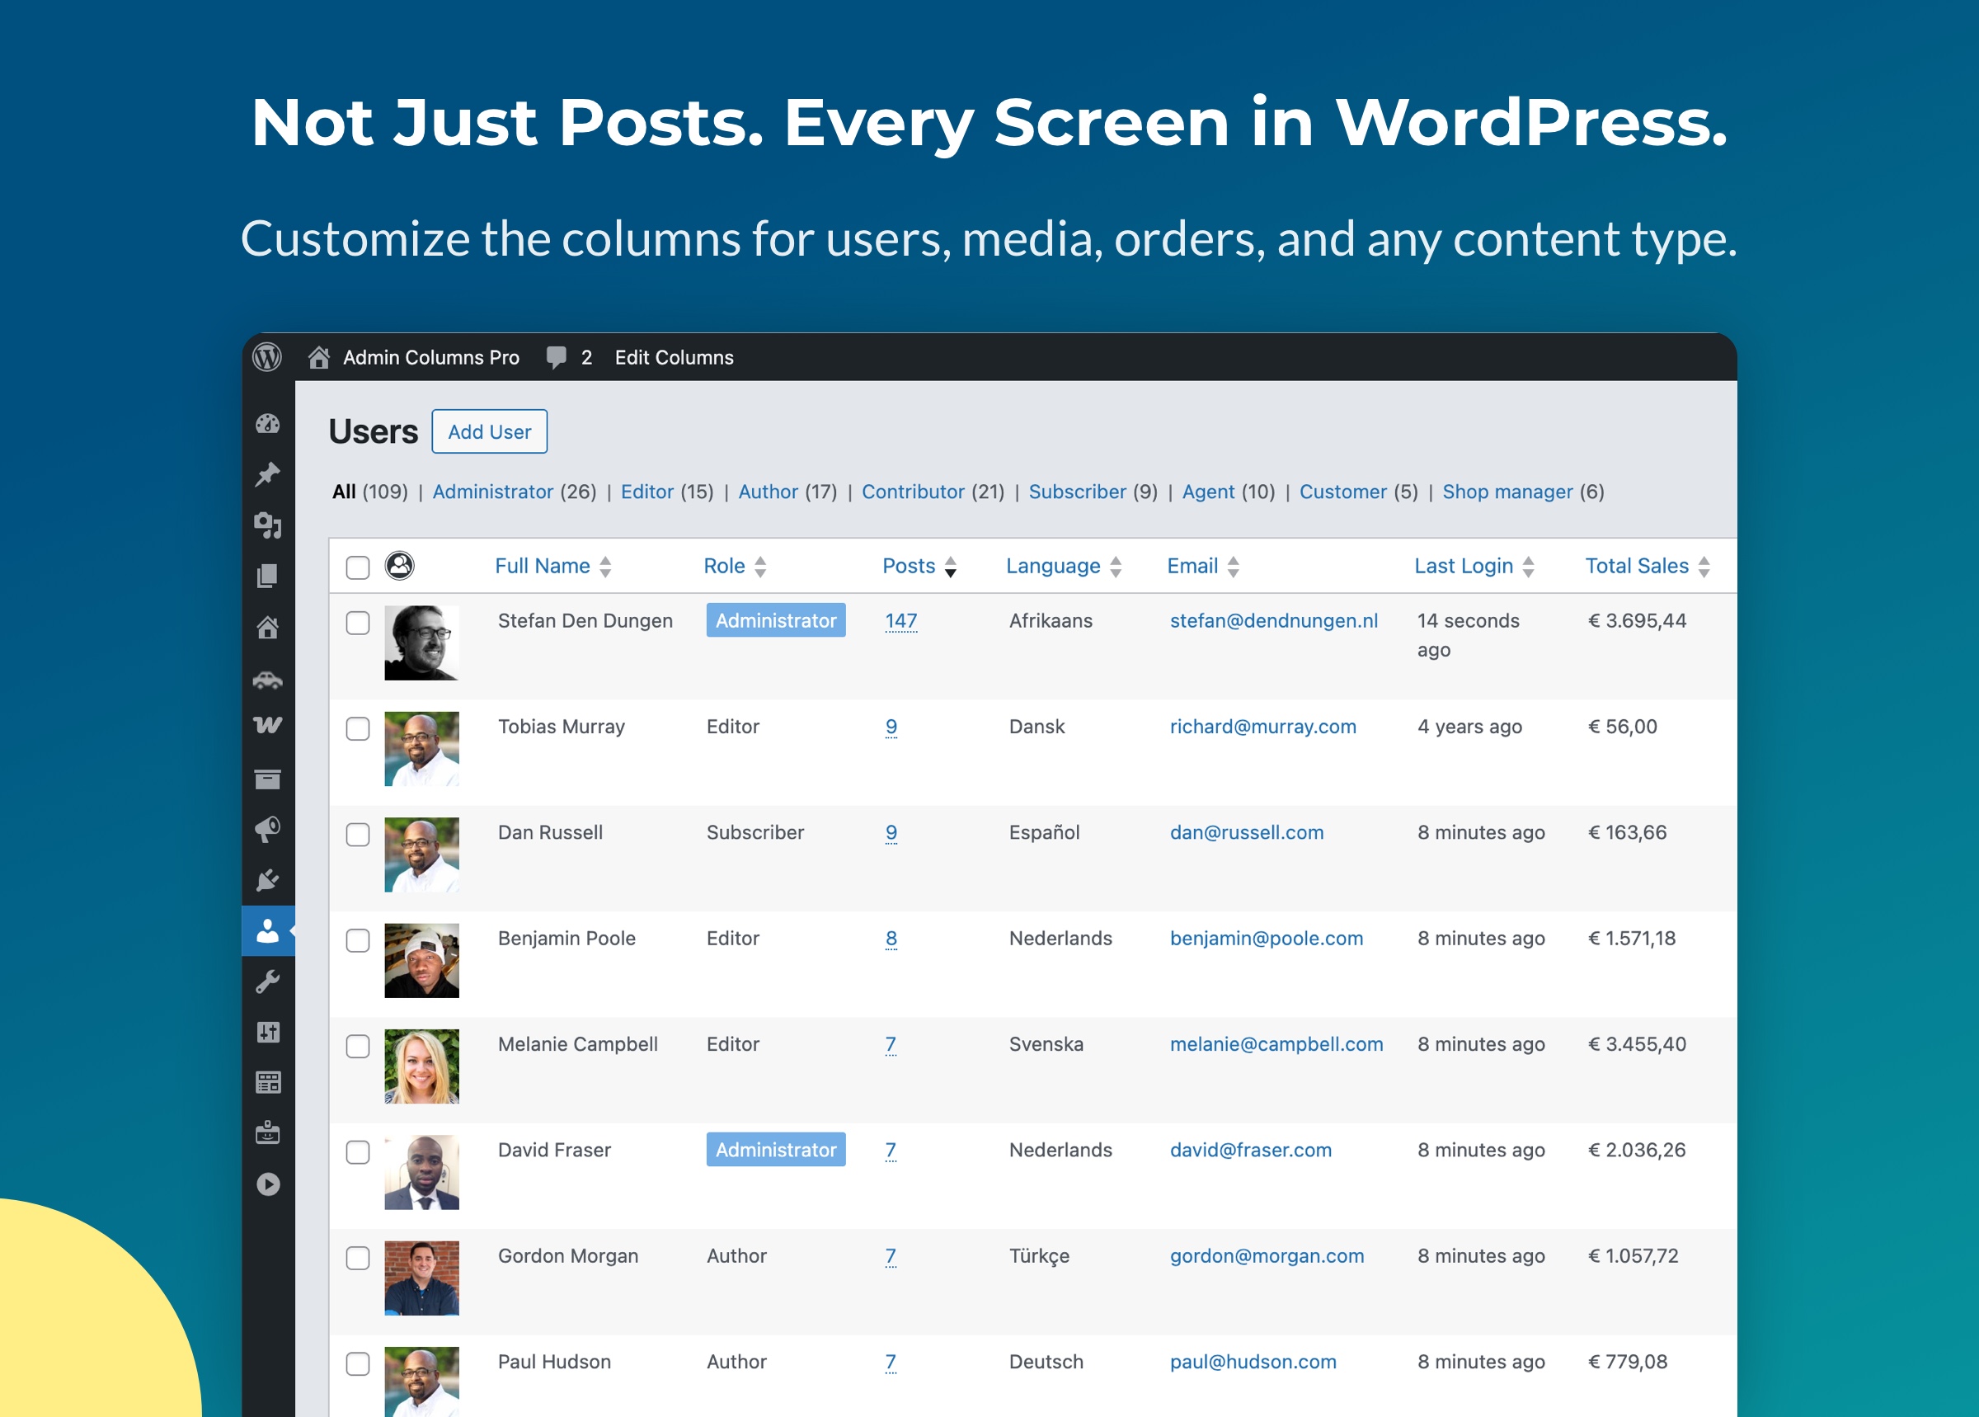Check the row checkbox for Melanie Campbell

[358, 1045]
